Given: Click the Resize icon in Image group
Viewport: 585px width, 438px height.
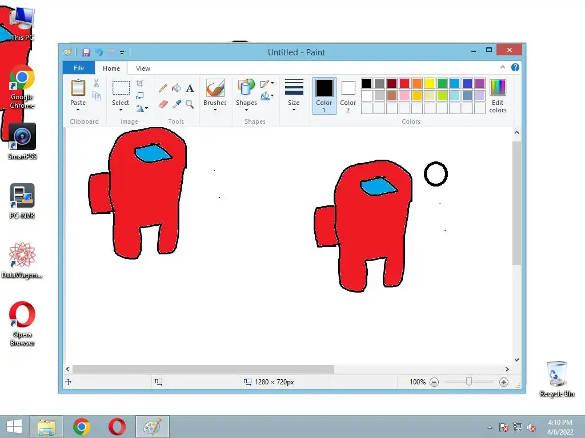Looking at the screenshot, I should tap(140, 96).
